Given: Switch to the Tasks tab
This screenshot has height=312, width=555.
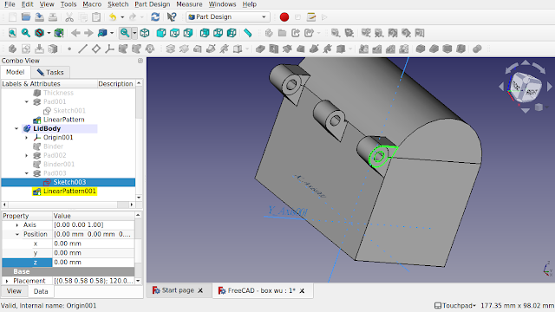Looking at the screenshot, I should [50, 72].
